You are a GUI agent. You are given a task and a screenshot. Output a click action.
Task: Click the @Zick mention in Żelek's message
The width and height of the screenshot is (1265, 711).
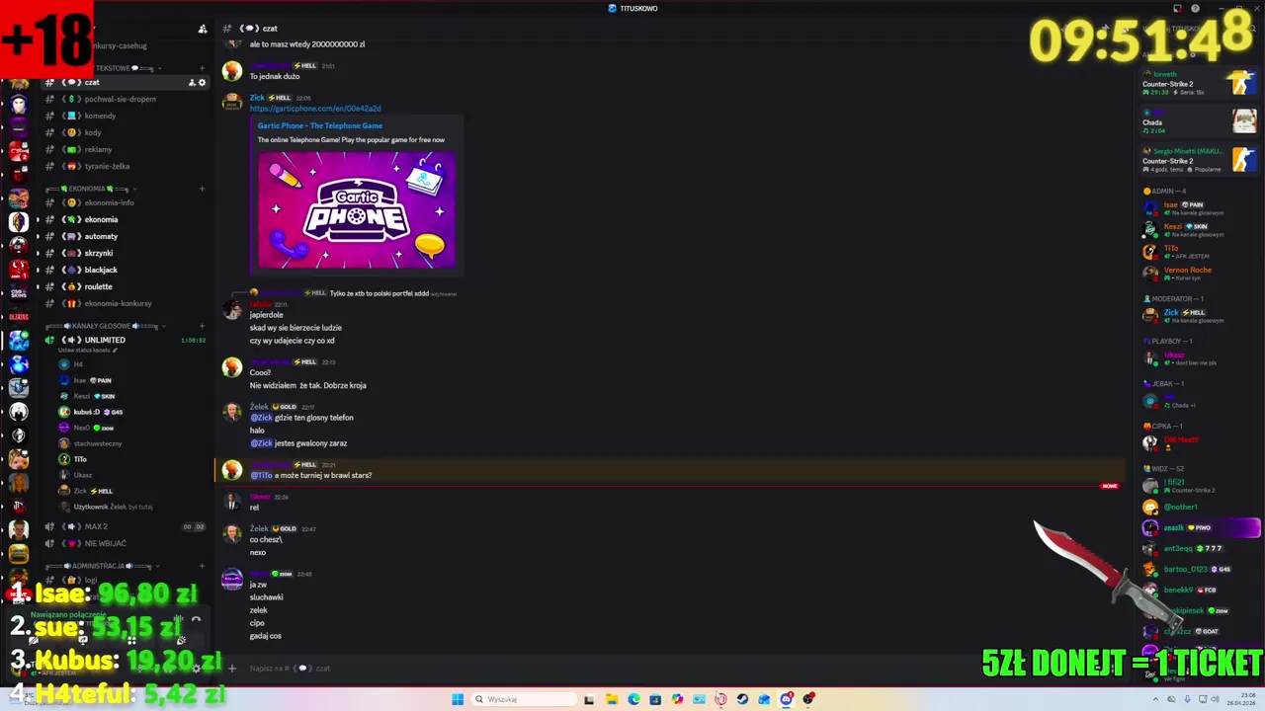(x=261, y=418)
